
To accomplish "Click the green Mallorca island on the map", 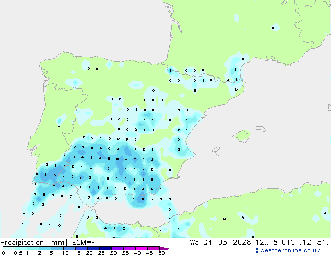I will click(242, 136).
